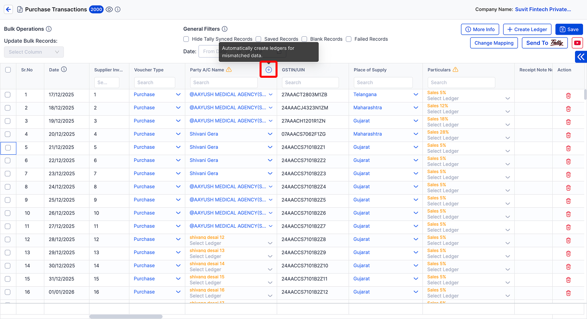The width and height of the screenshot is (587, 319).
Task: Click the Create Ledger button
Action: [x=527, y=29]
